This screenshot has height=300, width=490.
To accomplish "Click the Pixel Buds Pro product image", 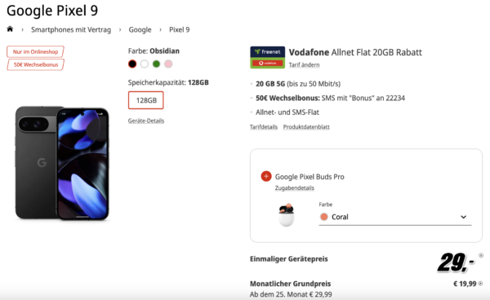I will (287, 214).
